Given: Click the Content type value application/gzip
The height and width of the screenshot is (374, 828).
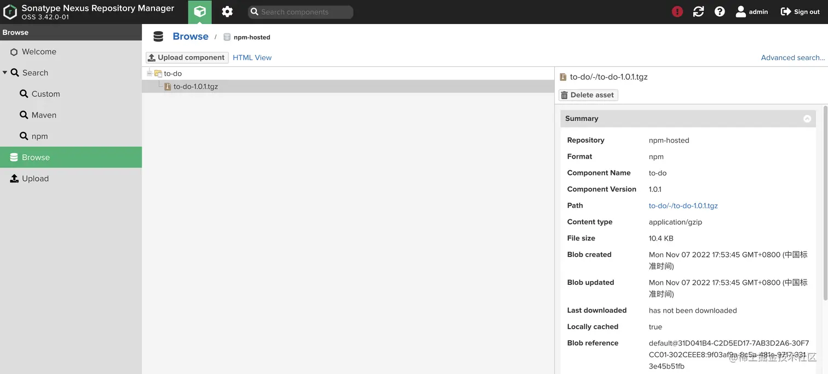Looking at the screenshot, I should (x=675, y=222).
